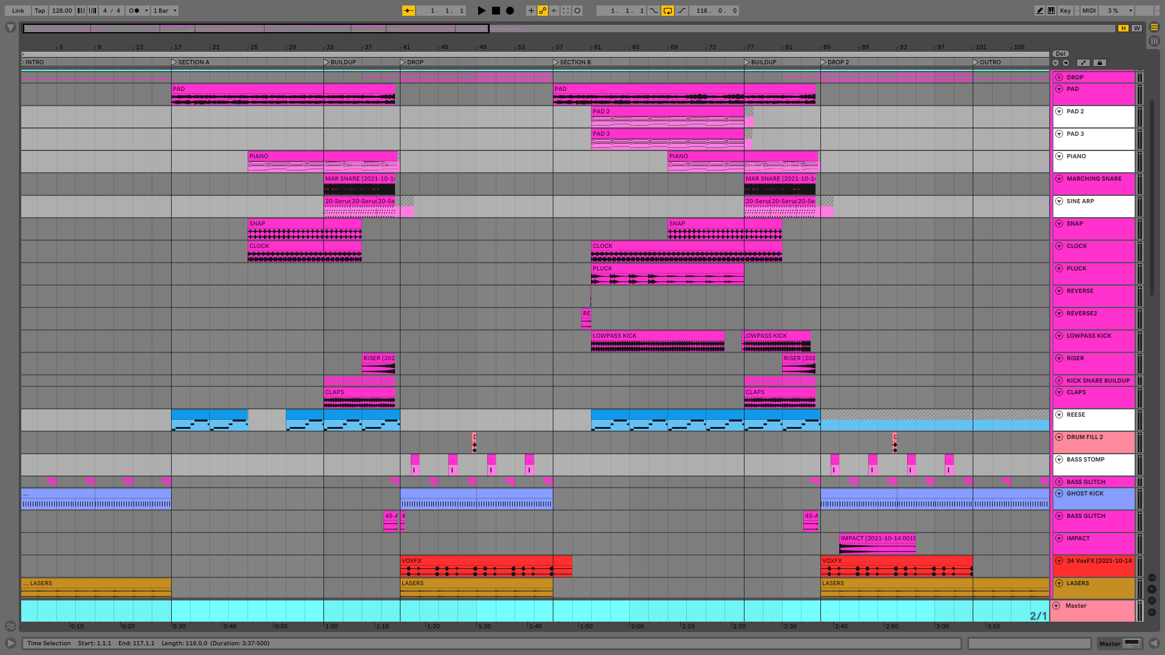The height and width of the screenshot is (655, 1165).
Task: Open the 1 Bar quantization dropdown
Action: pyautogui.click(x=165, y=10)
